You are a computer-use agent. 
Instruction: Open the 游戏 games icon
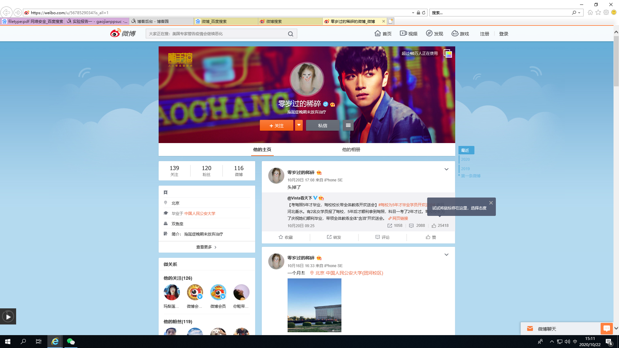coord(455,34)
